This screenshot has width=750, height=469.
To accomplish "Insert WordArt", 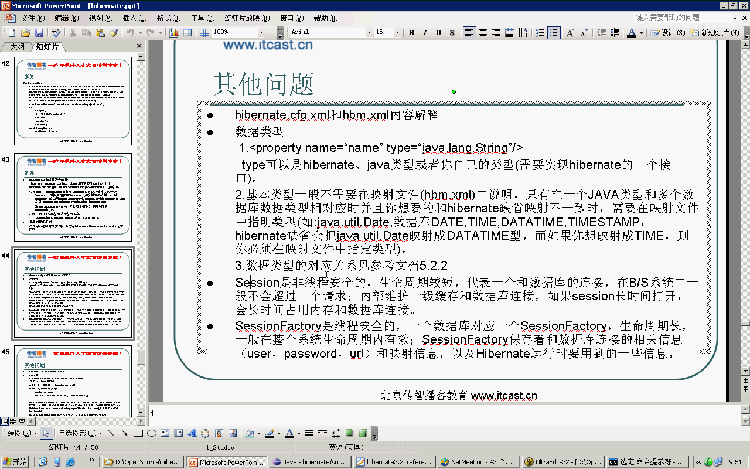I will 192,434.
